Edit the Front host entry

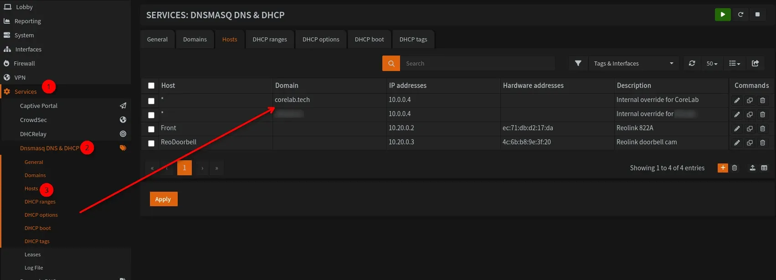(x=737, y=129)
